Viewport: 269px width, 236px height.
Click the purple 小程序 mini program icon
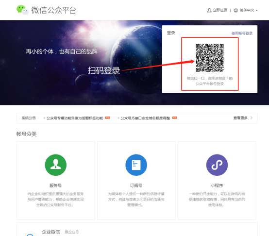point(217,165)
